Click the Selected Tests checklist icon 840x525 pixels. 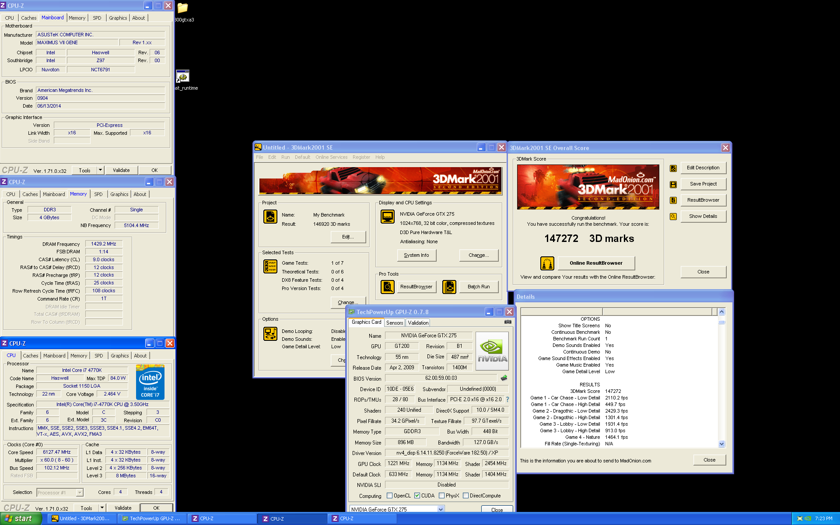270,266
